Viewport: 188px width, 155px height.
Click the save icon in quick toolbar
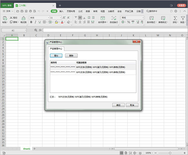tap(22, 11)
